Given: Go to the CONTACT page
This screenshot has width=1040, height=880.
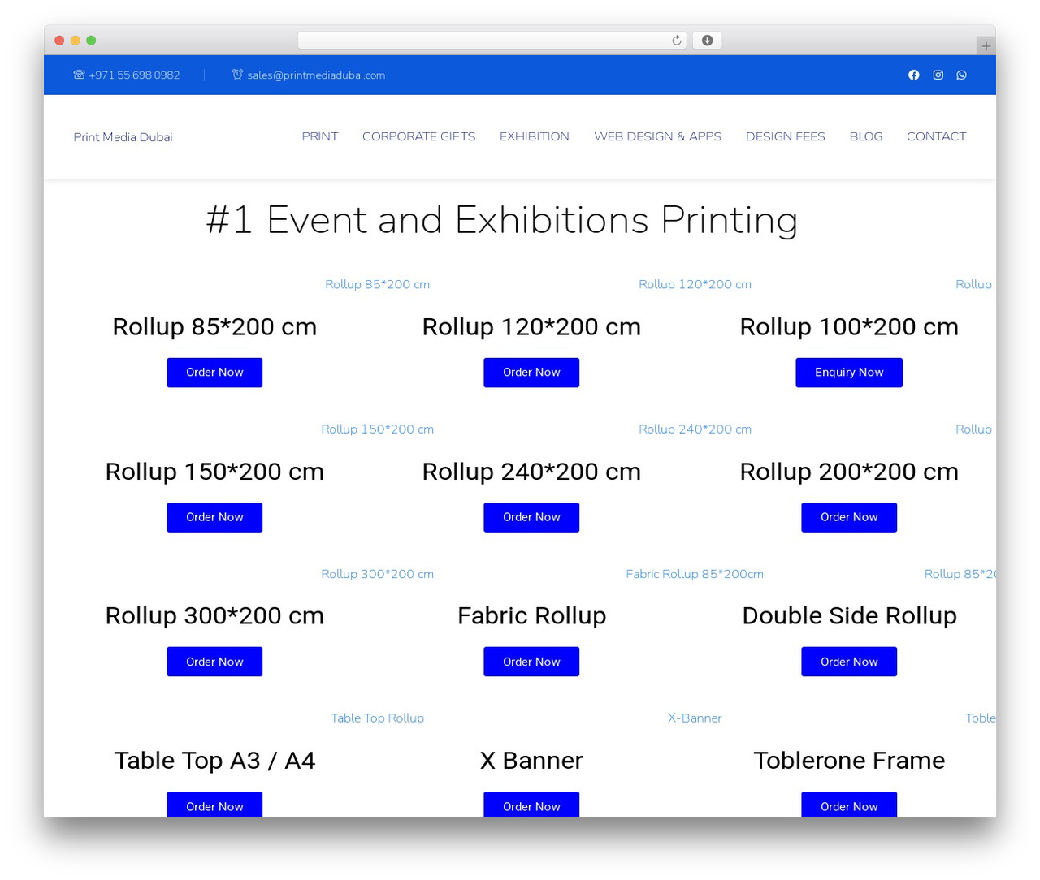Looking at the screenshot, I should point(937,136).
